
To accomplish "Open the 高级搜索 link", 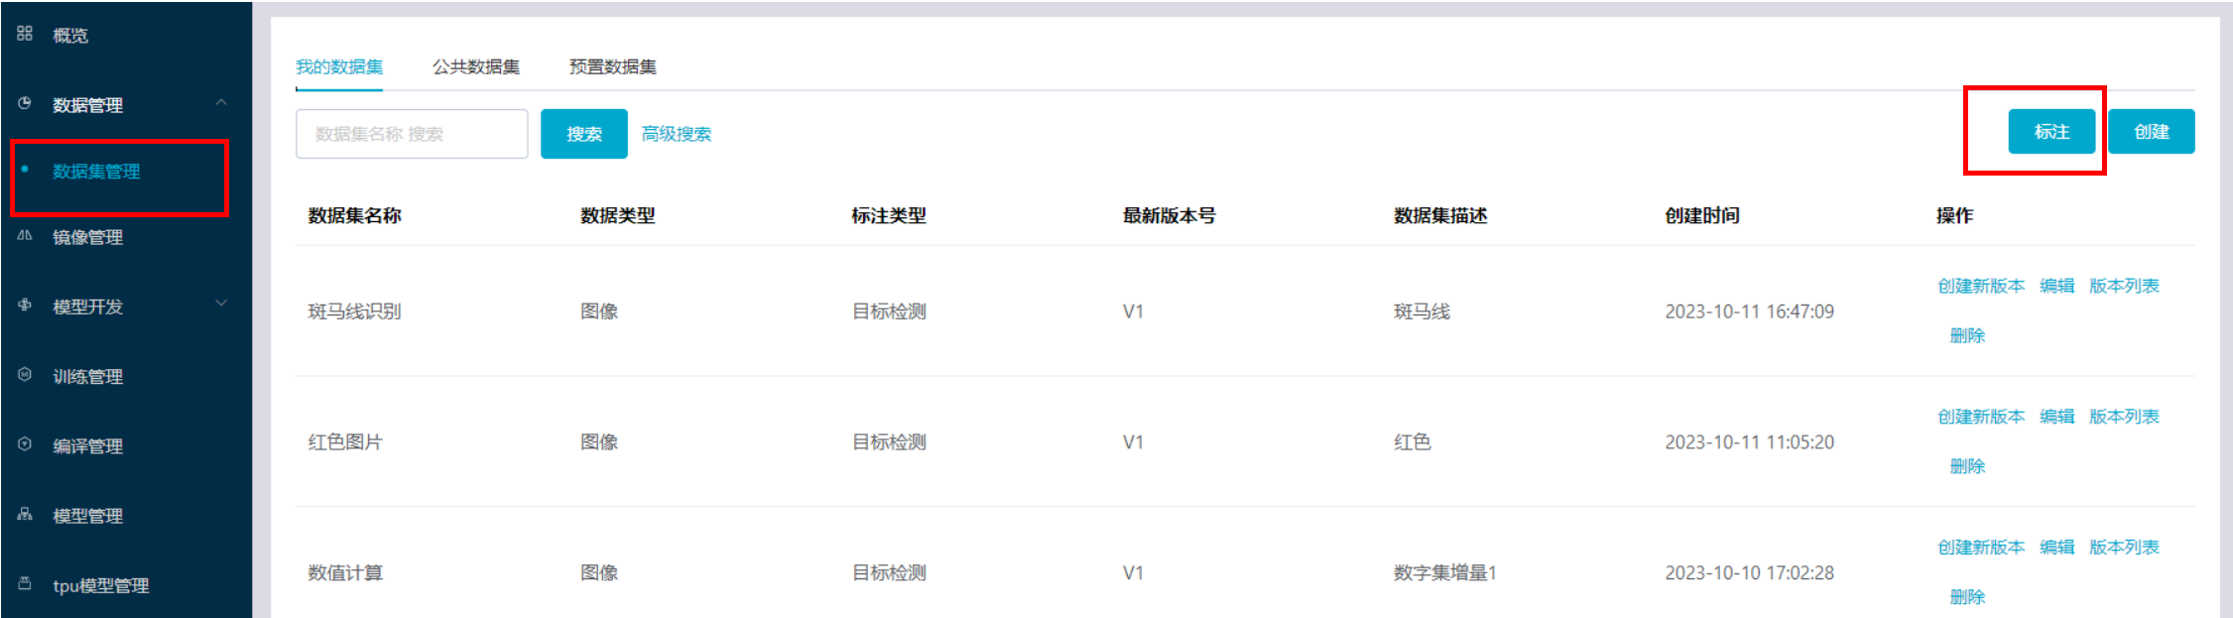I will [x=676, y=134].
